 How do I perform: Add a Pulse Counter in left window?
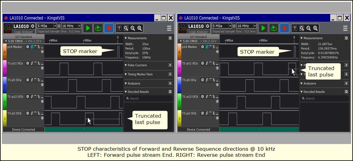170,65
